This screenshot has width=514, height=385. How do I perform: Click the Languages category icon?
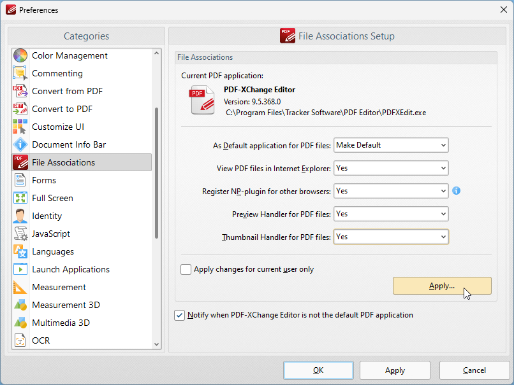20,251
